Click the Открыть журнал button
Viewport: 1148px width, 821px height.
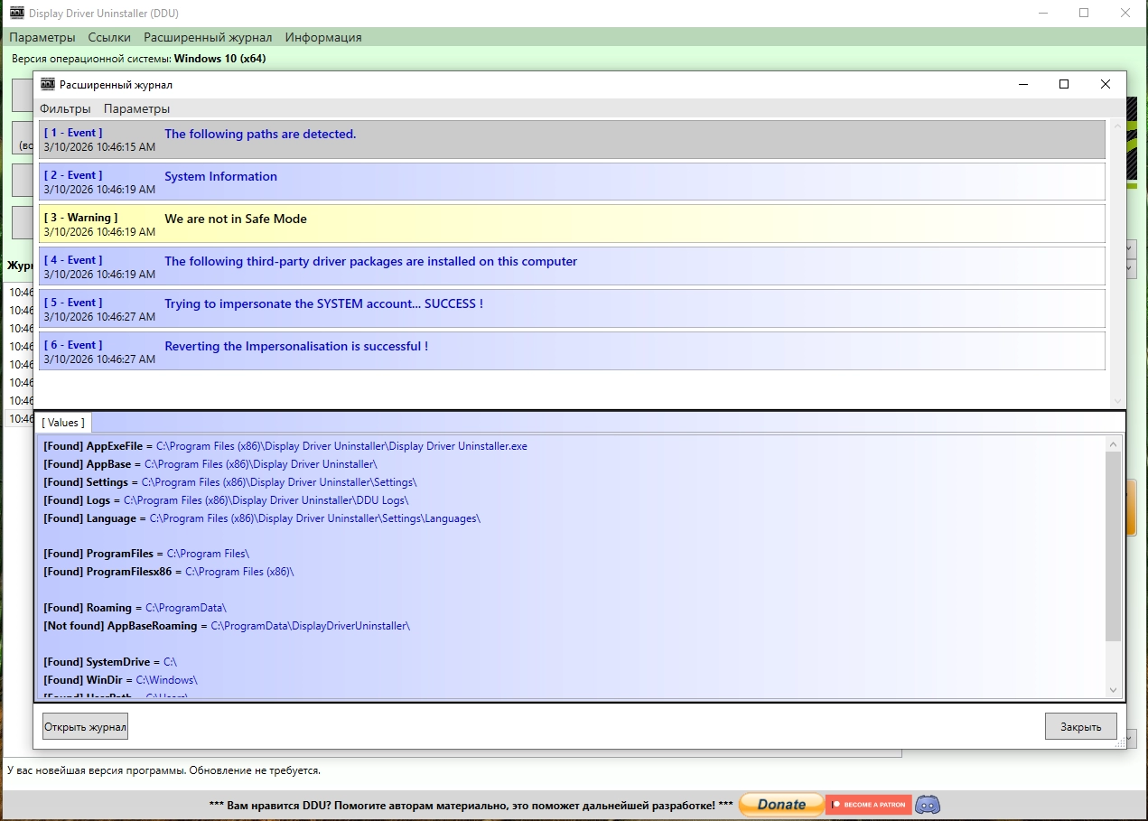tap(86, 726)
